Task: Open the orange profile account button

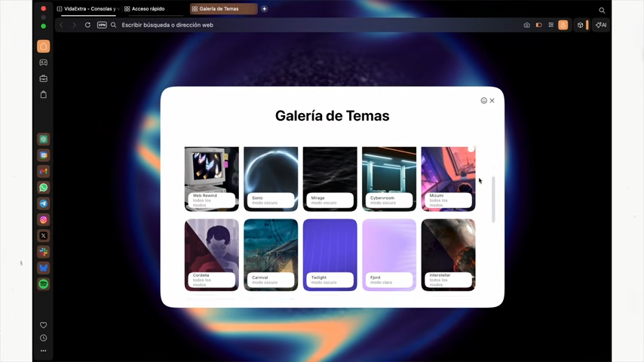Action: pyautogui.click(x=563, y=25)
